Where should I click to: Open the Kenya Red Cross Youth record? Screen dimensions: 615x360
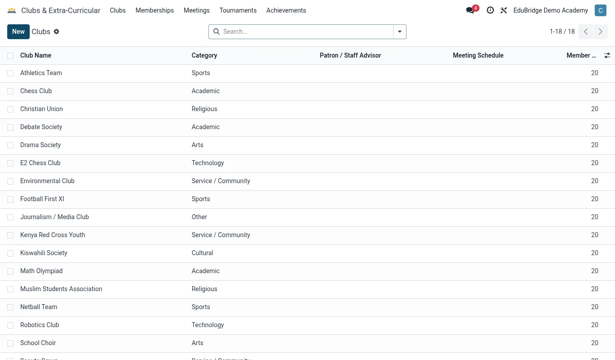click(x=53, y=235)
